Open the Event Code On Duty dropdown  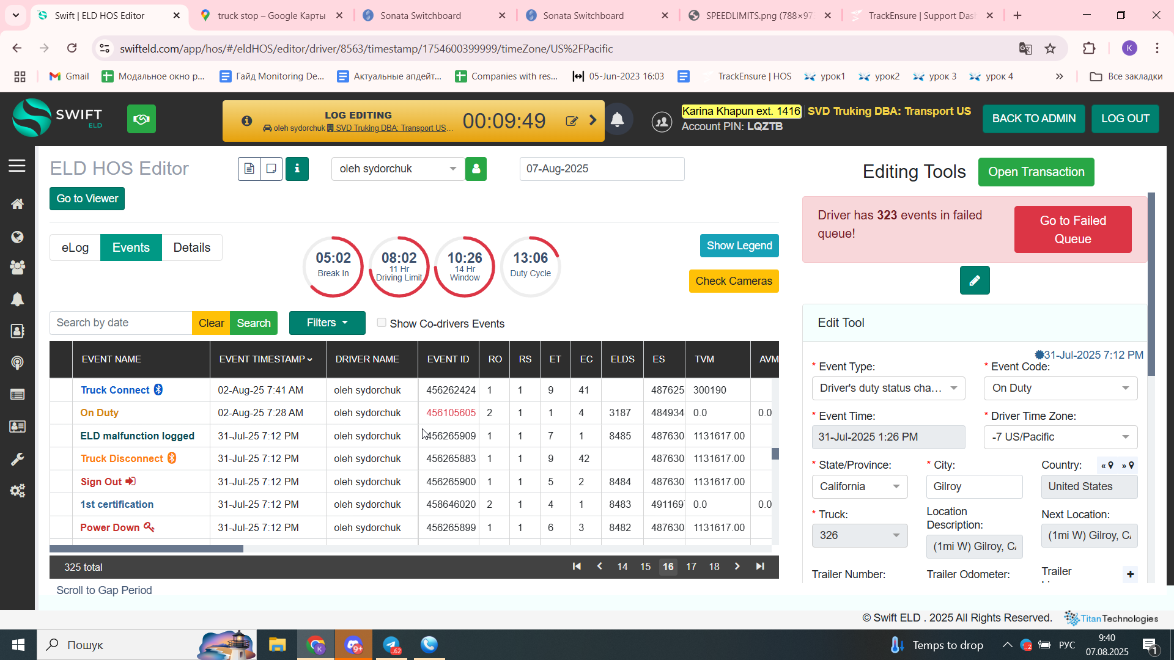click(x=1061, y=389)
